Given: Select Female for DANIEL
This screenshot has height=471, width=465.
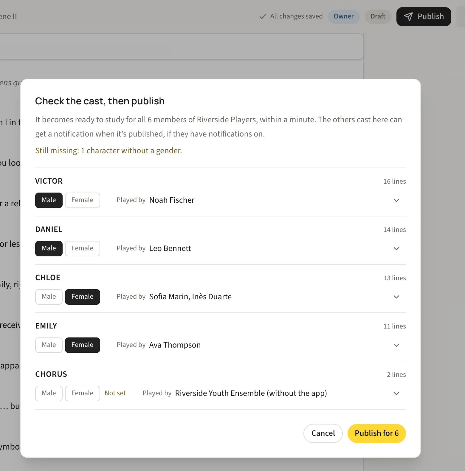Looking at the screenshot, I should pyautogui.click(x=82, y=248).
